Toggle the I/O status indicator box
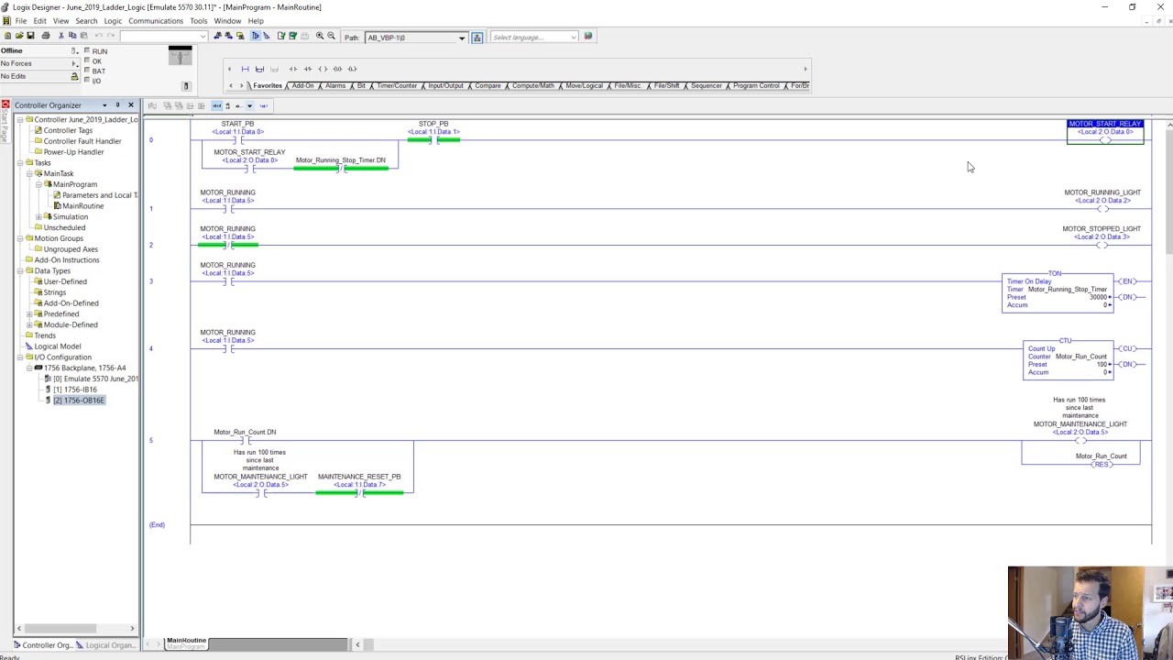 click(x=87, y=81)
